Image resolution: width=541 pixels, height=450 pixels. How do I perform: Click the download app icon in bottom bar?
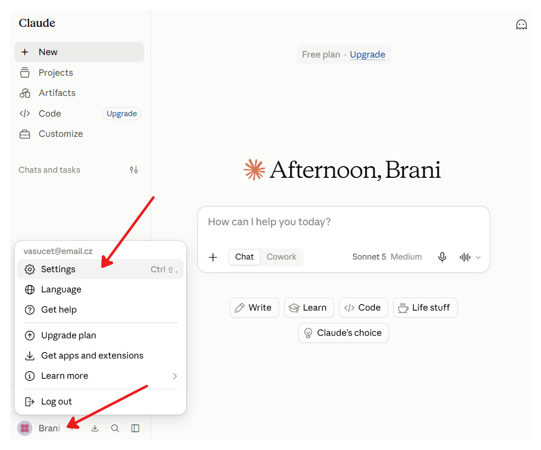point(95,429)
